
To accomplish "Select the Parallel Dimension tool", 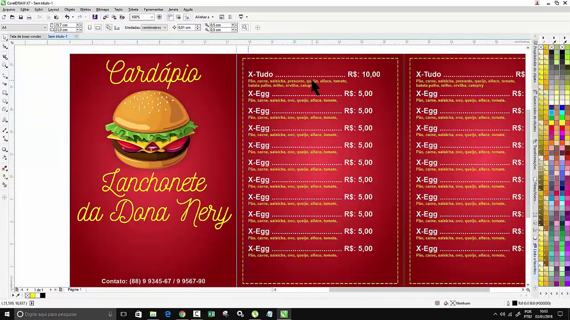I will (x=5, y=130).
